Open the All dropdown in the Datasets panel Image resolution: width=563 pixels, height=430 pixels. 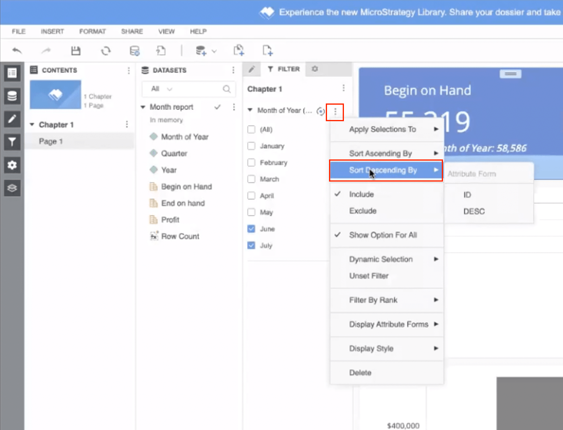pyautogui.click(x=162, y=89)
